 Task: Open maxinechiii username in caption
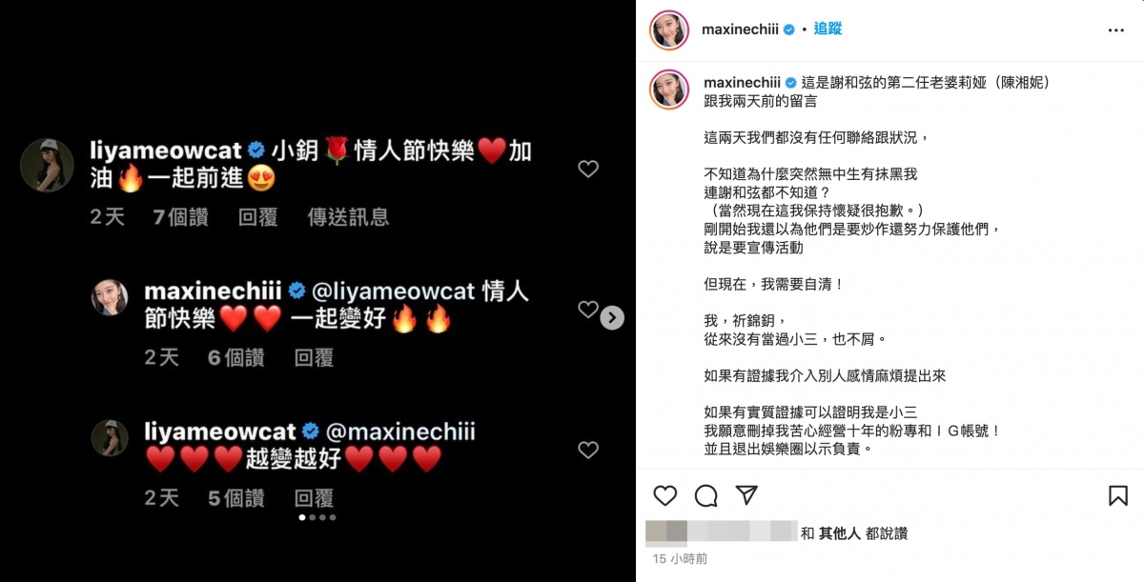point(740,83)
